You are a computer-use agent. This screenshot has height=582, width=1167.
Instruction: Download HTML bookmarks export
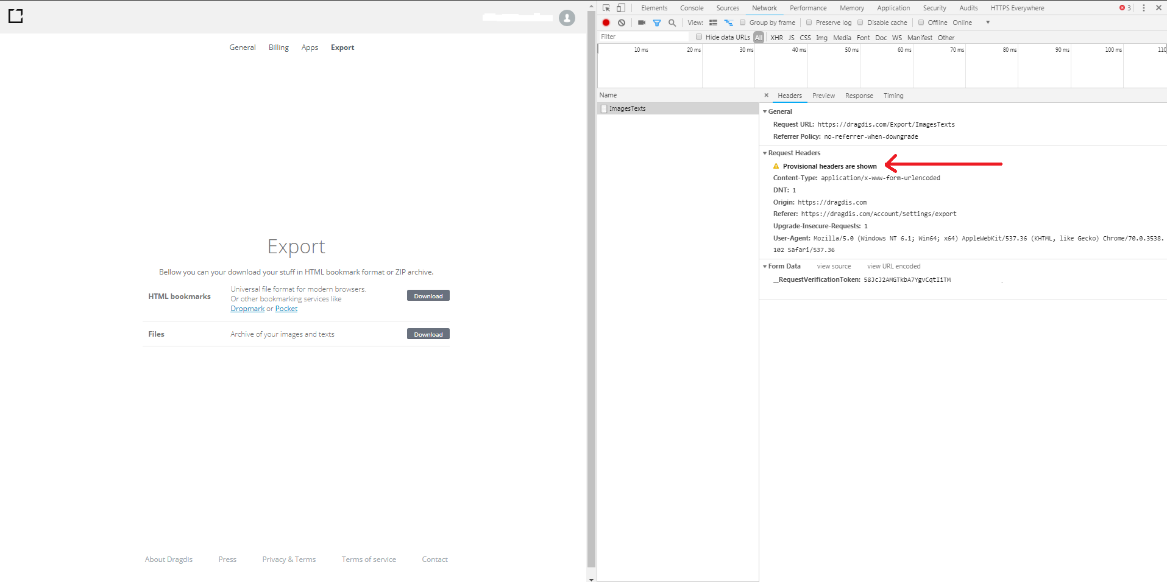click(x=428, y=295)
